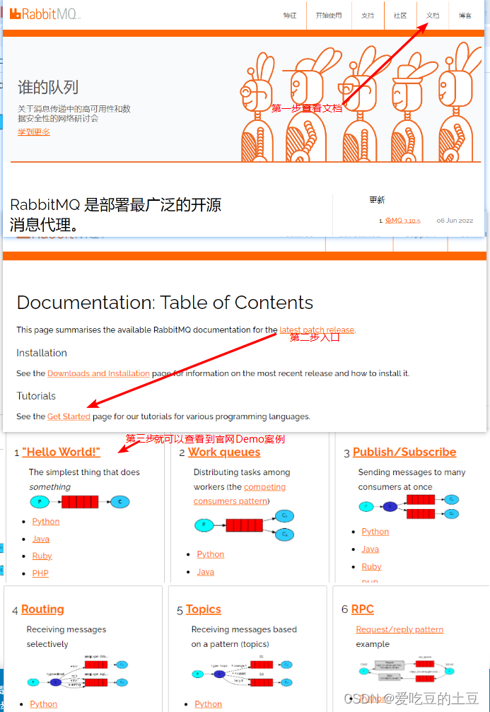490x712 pixels.
Task: Follow the 学到更多 link
Action: click(x=34, y=132)
